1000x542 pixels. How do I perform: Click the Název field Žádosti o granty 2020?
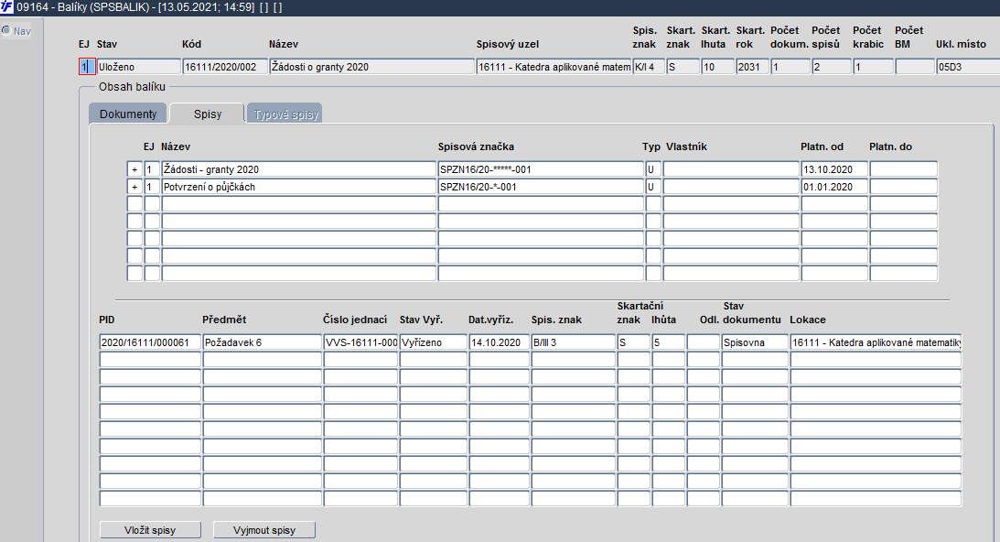tap(371, 67)
